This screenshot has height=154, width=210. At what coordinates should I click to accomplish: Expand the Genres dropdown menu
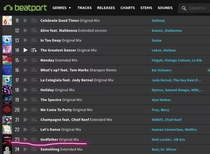62,8
